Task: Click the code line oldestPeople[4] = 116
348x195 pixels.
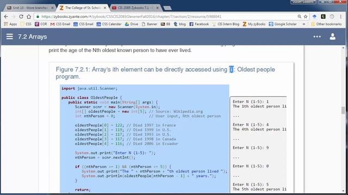Action: (126, 144)
